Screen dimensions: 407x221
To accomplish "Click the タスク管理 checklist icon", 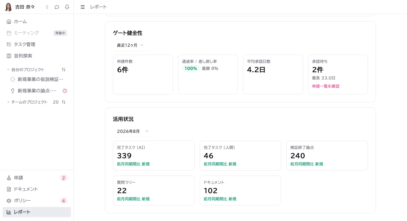I will (x=9, y=44).
